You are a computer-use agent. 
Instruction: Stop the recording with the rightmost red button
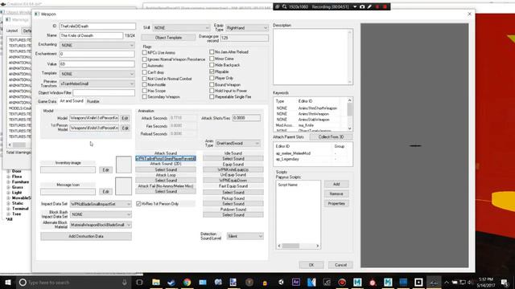385,6
